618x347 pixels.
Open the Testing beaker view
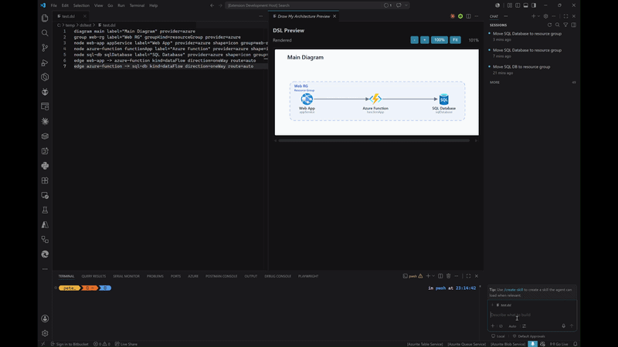click(x=45, y=210)
